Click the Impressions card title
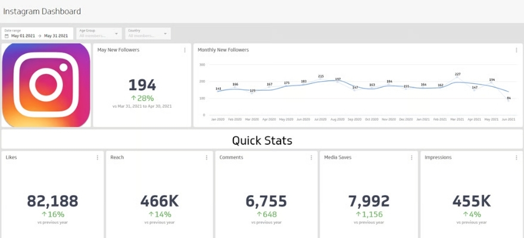524x238 pixels. [x=438, y=157]
